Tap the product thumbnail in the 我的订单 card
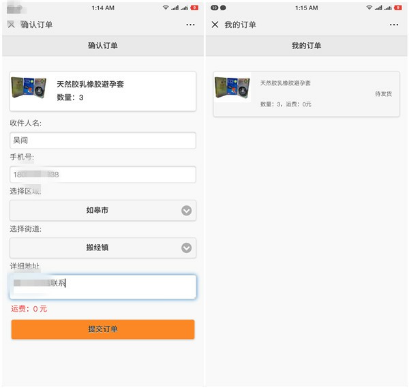The image size is (409, 388). coord(232,88)
